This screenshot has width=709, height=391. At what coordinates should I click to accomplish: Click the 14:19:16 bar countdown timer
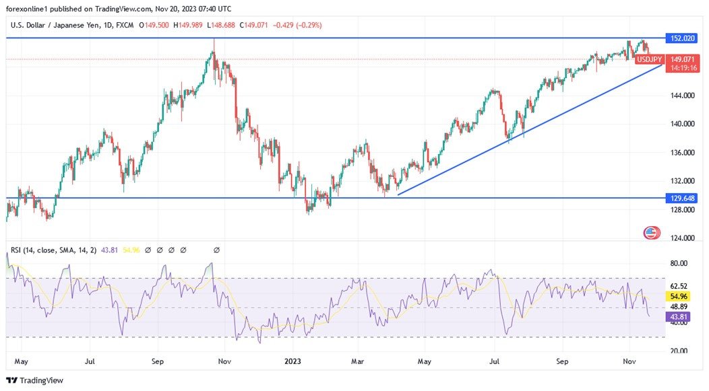[683, 68]
